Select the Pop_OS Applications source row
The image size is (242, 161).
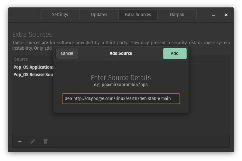click(x=33, y=67)
